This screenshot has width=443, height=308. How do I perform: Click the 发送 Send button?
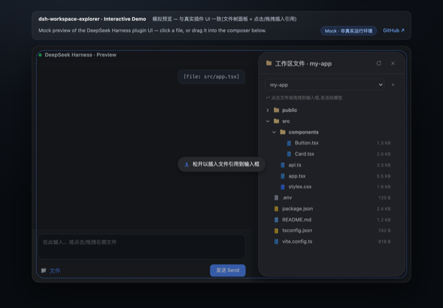tap(228, 270)
